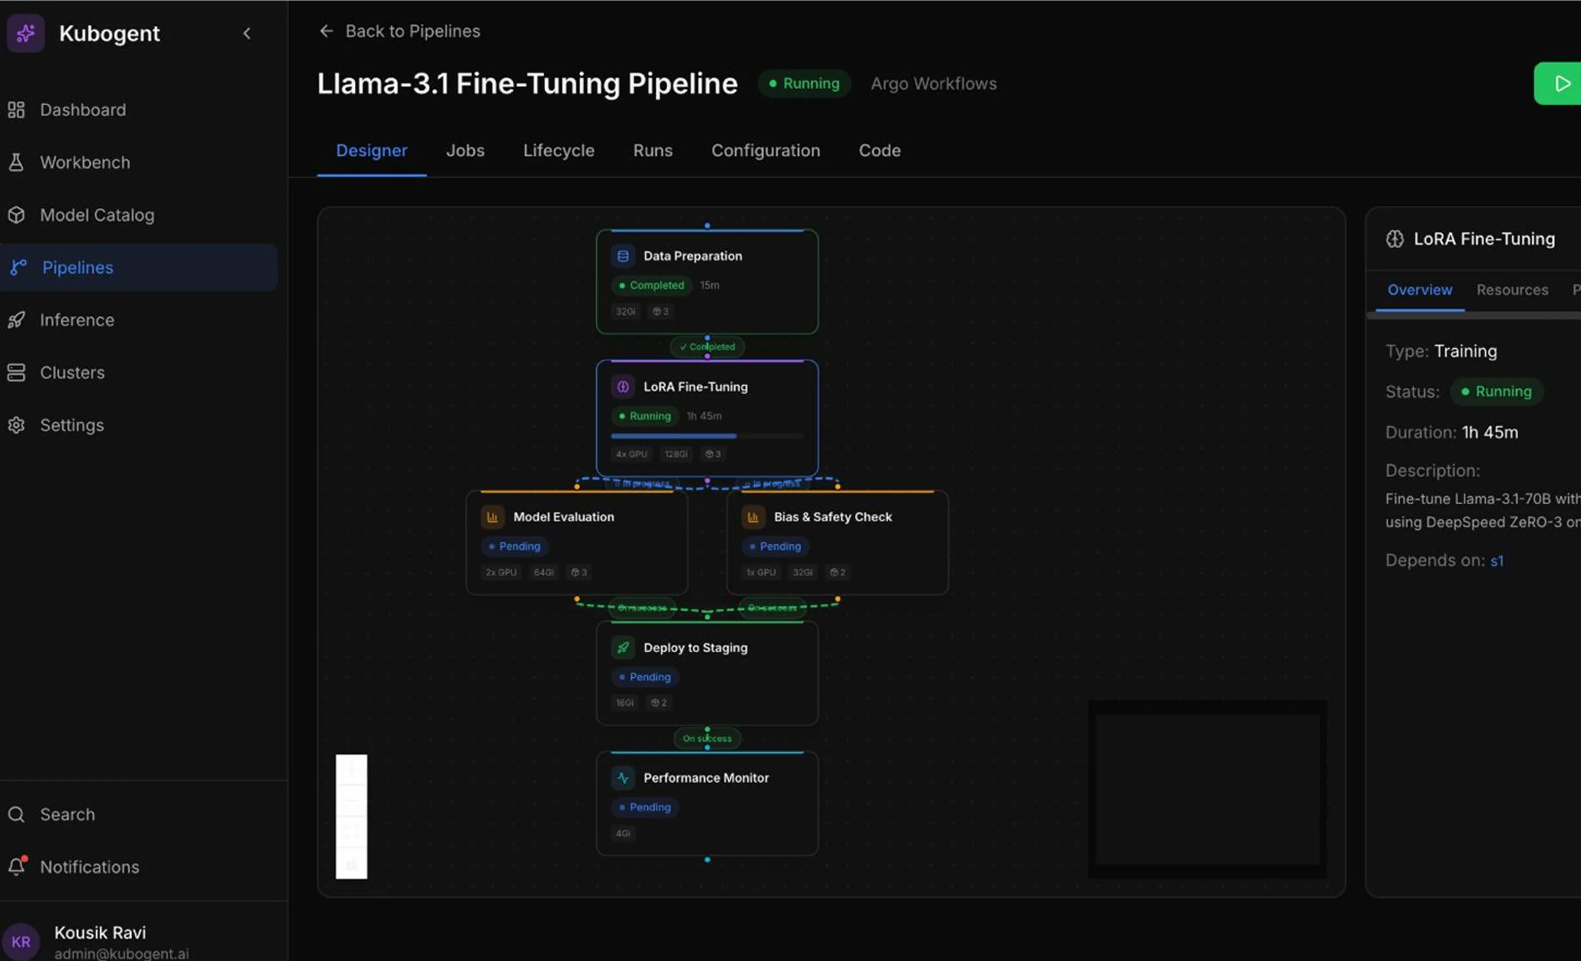The width and height of the screenshot is (1581, 961).
Task: Click the Search magnifier icon in sidebar
Action: (x=17, y=814)
